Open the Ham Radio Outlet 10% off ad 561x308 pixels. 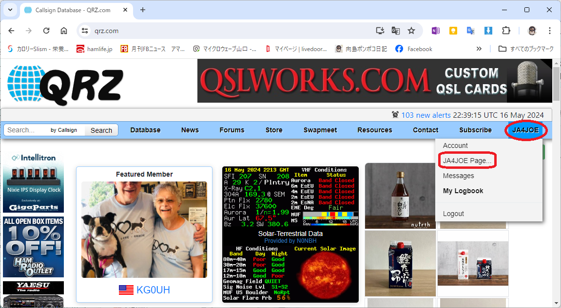[x=33, y=247]
